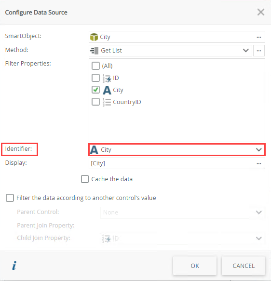Click the Get List method icon
This screenshot has height=281, width=271.
(x=95, y=51)
